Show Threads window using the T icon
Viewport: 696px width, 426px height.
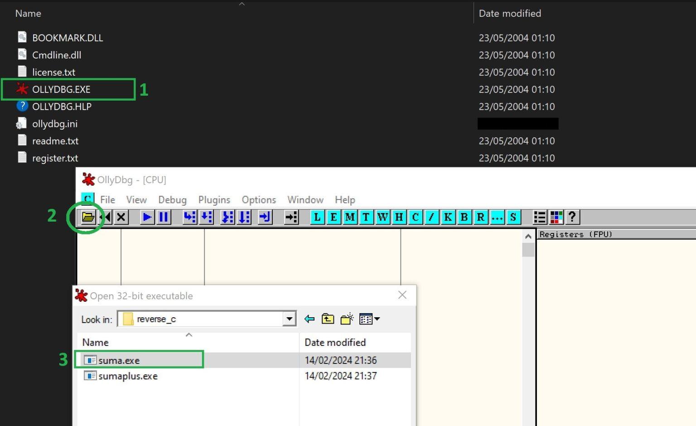pyautogui.click(x=366, y=217)
